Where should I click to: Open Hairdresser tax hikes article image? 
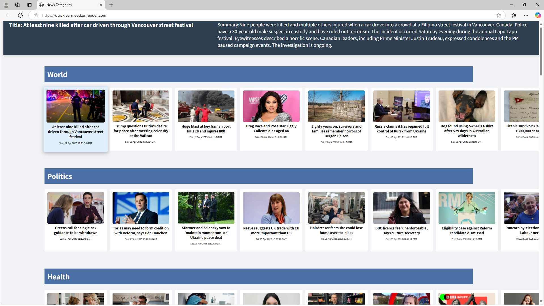(x=336, y=208)
